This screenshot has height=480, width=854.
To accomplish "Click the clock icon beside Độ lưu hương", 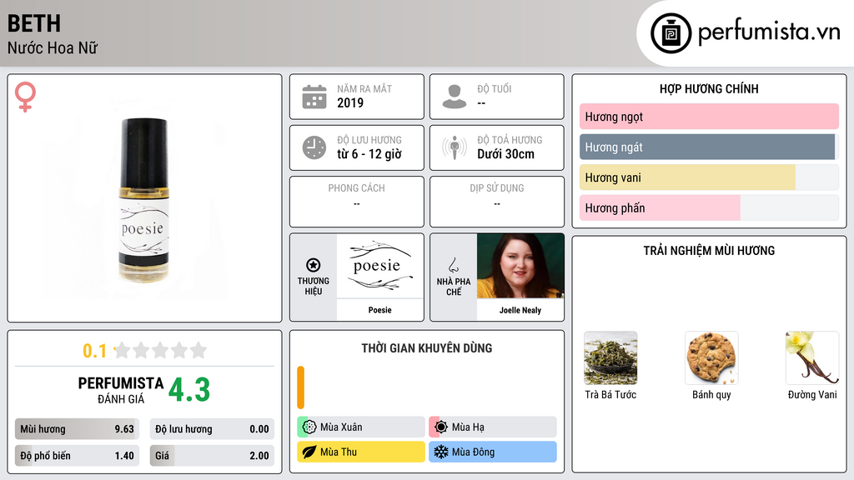I will [x=314, y=147].
